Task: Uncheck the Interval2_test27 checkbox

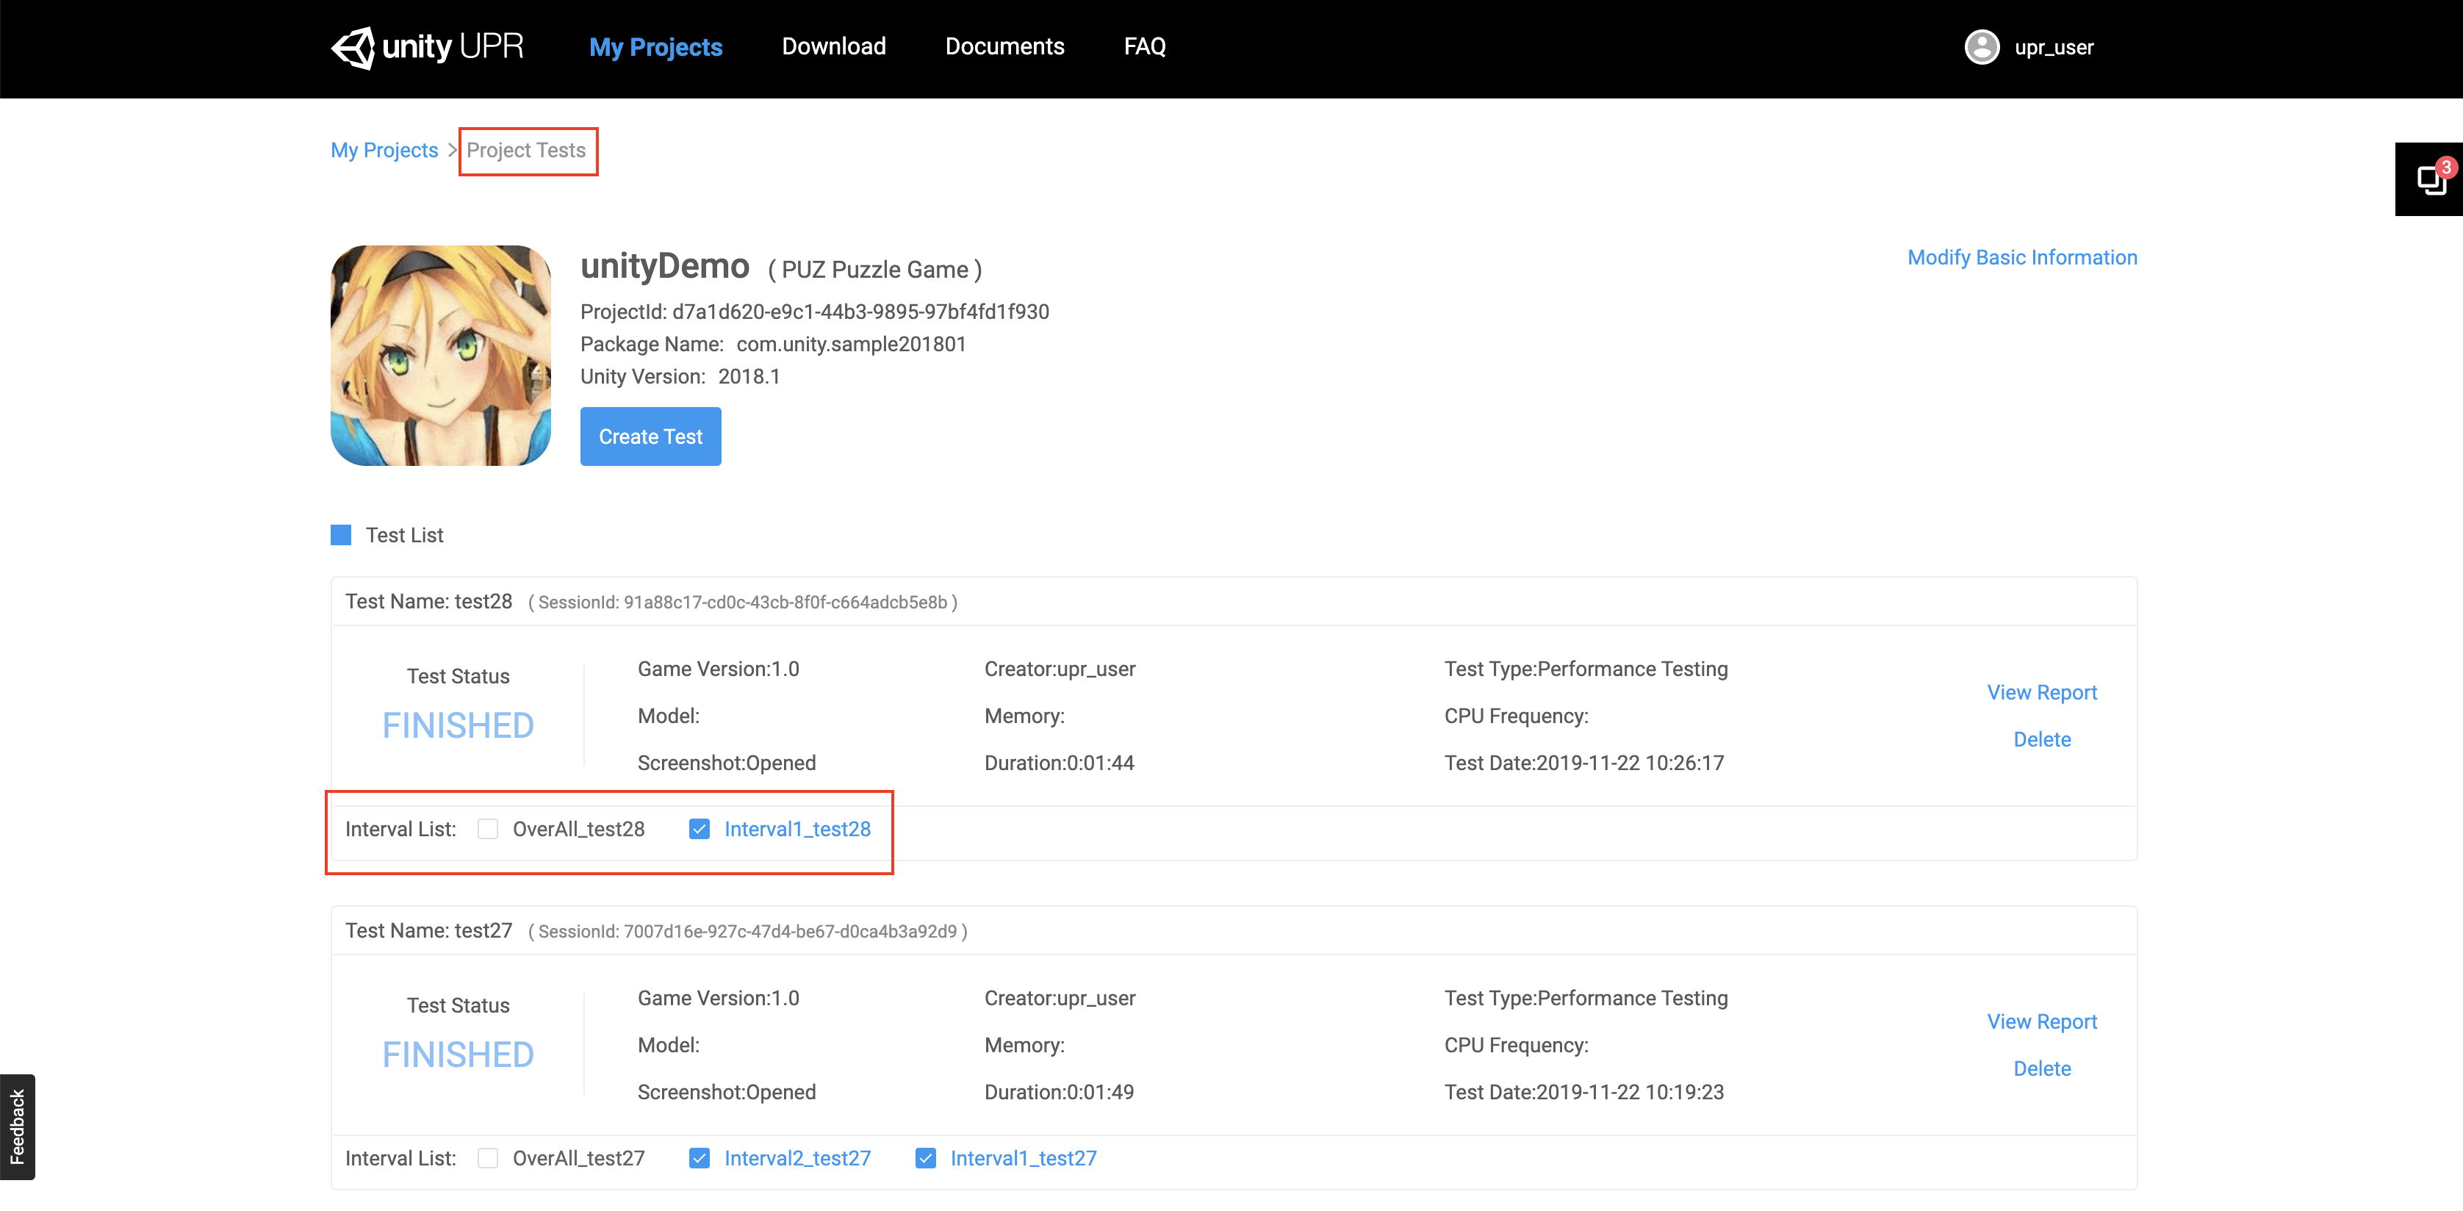Action: 699,1158
